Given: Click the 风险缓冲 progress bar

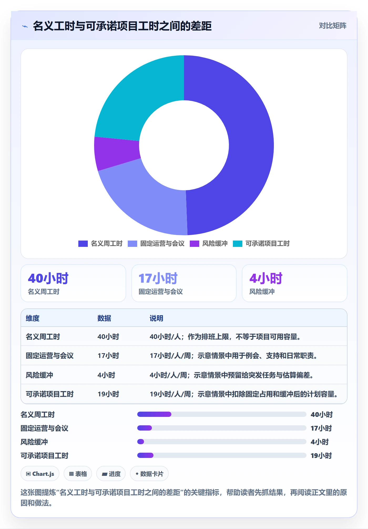Looking at the screenshot, I should (x=222, y=442).
